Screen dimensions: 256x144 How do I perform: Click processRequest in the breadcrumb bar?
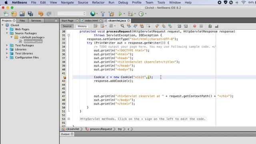[101, 129]
